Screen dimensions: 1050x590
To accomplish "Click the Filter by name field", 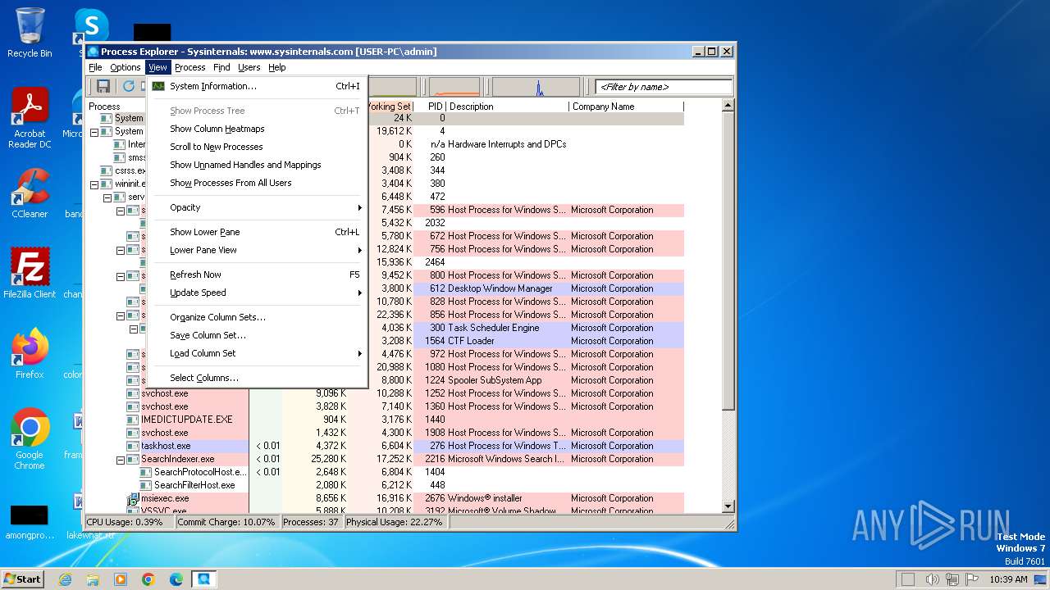I will point(663,87).
